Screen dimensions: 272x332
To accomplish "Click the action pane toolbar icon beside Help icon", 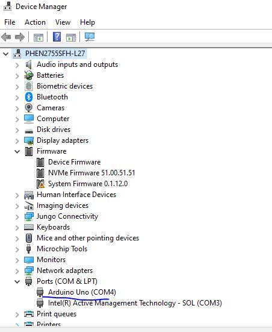I will tap(71, 38).
